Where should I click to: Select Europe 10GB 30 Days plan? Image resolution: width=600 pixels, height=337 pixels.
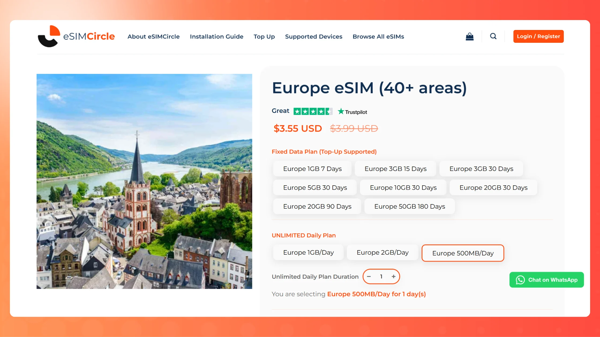click(x=403, y=187)
